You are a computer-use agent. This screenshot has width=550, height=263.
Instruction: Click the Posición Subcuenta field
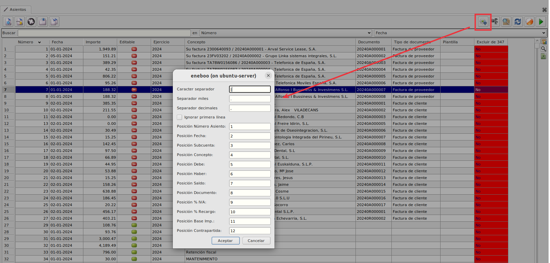[250, 145]
